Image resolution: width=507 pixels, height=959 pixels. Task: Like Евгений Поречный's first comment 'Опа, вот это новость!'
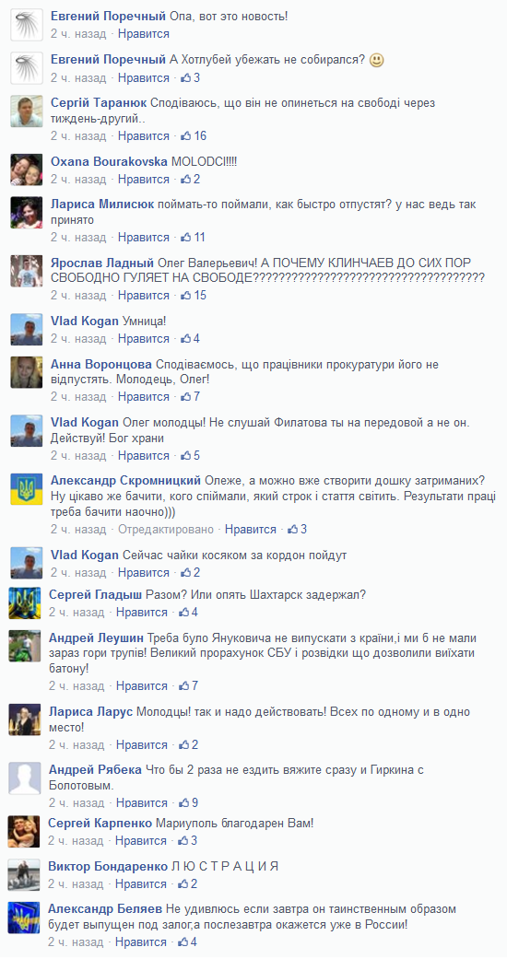click(x=143, y=34)
